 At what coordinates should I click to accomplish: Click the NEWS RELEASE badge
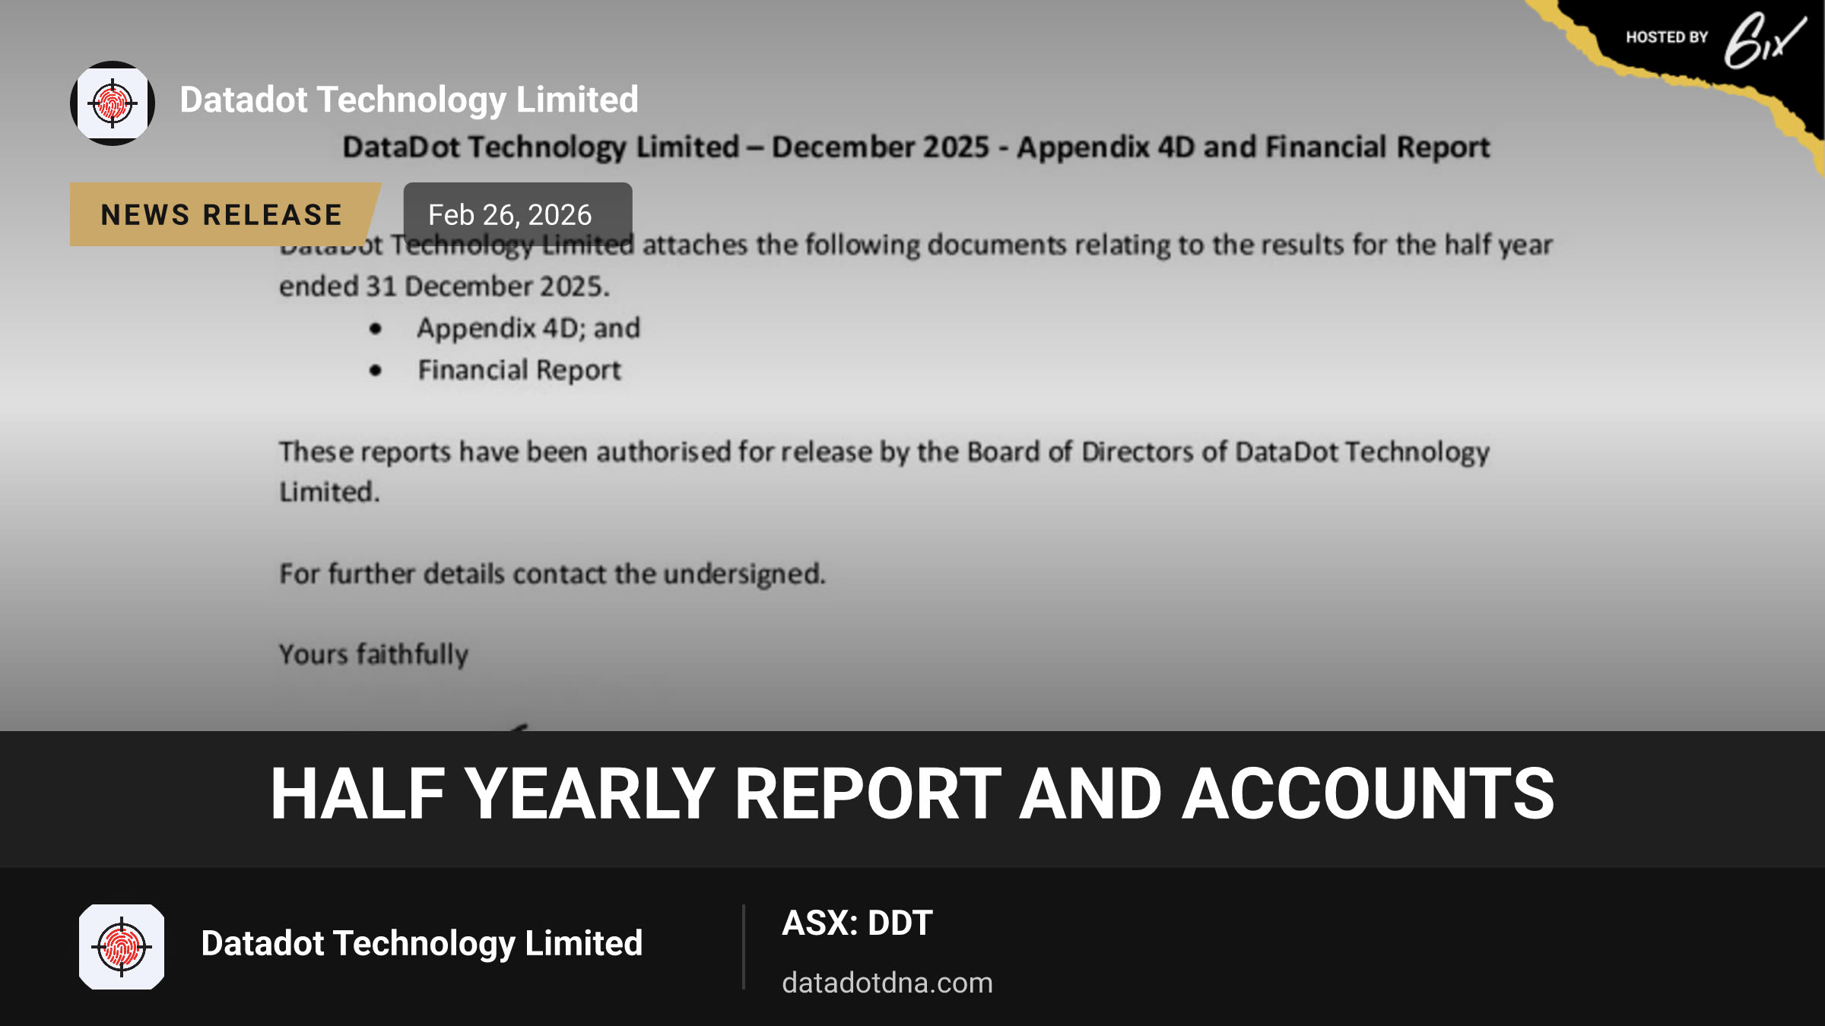tap(222, 214)
